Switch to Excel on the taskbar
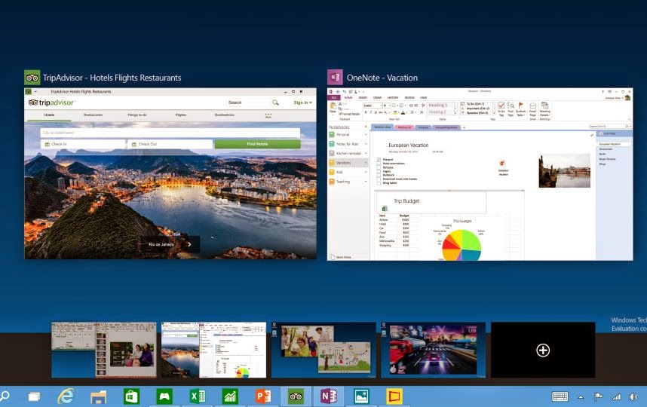This screenshot has height=407, width=647. pyautogui.click(x=198, y=396)
